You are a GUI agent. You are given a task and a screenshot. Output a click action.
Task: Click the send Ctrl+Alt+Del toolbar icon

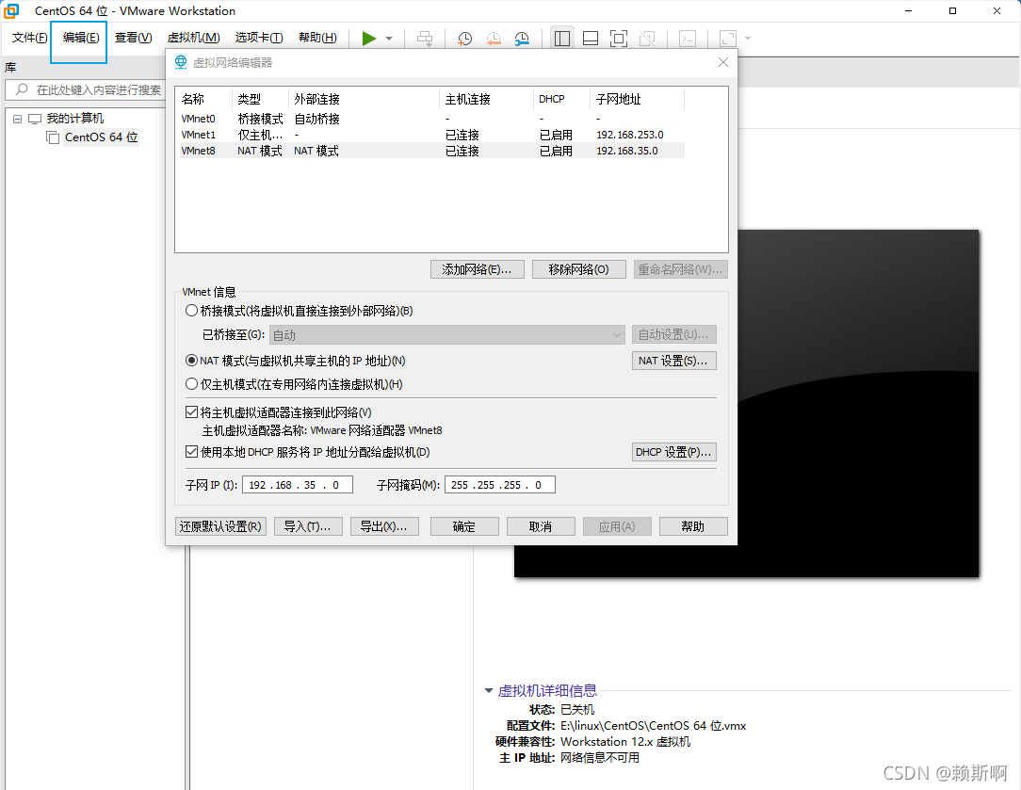(x=425, y=39)
